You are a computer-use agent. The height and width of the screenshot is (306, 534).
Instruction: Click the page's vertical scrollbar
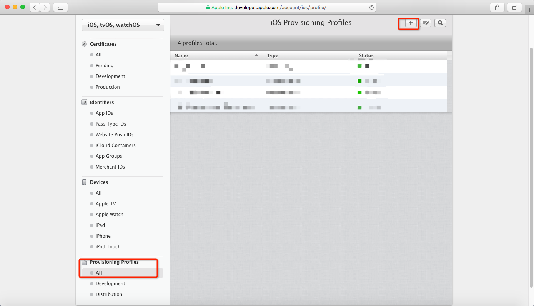[531, 154]
